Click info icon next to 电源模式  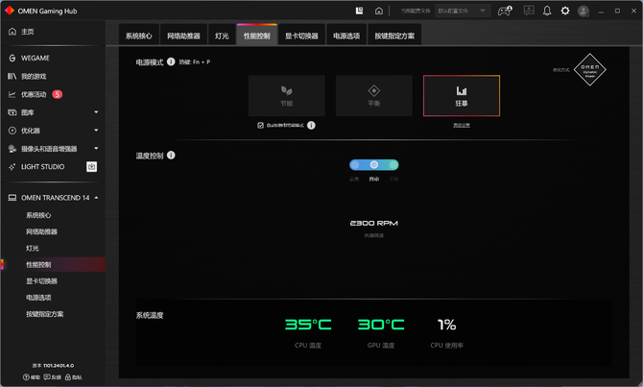(x=171, y=61)
